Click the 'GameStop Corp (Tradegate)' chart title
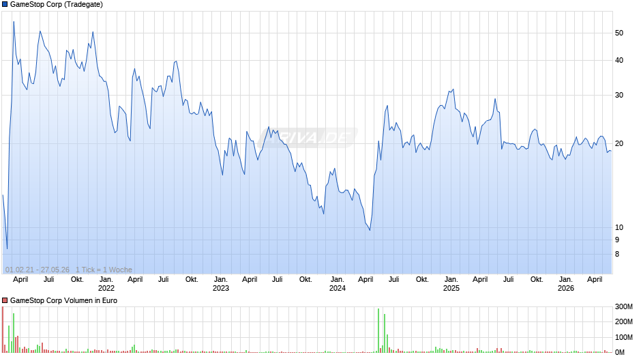 click(57, 5)
